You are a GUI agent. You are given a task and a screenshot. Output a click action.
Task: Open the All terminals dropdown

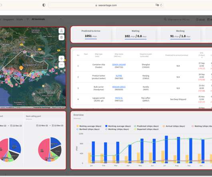pyautogui.click(x=47, y=19)
